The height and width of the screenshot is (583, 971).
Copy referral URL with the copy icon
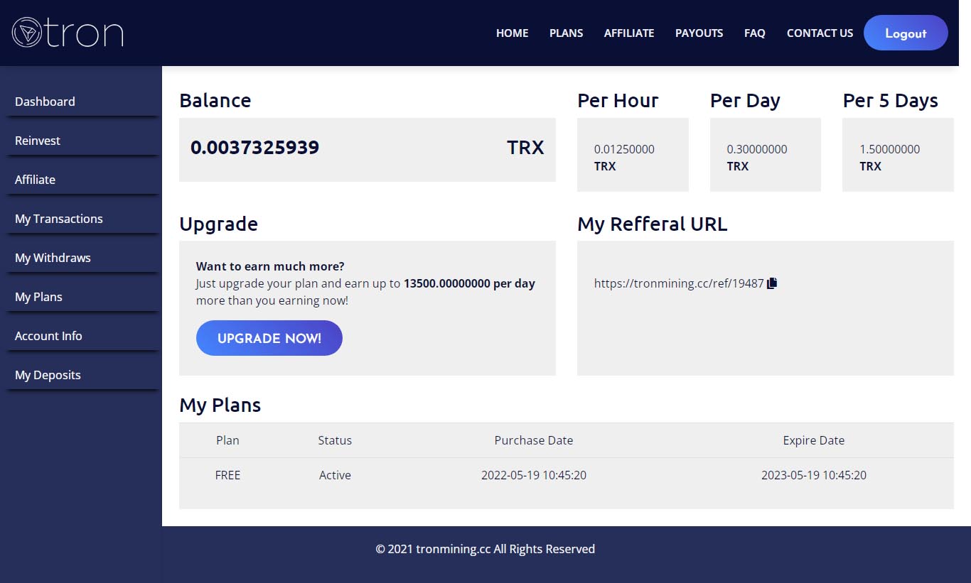pos(773,283)
